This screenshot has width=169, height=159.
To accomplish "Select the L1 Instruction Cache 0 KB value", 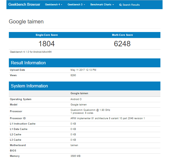I will tap(73, 124).
